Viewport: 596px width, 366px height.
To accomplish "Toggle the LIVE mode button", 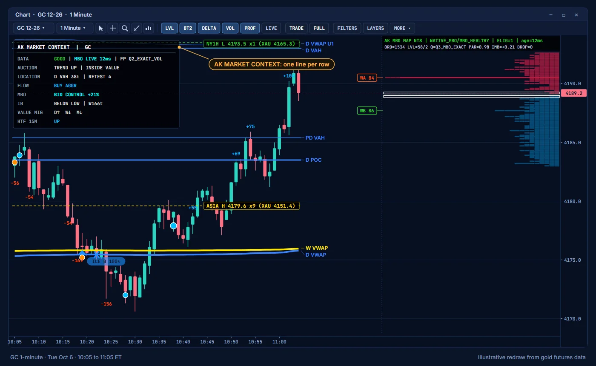I will point(271,28).
